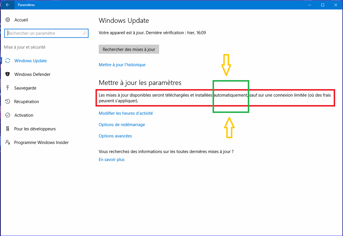Focus the Rechercher un paramètre field
This screenshot has height=236, width=343.
46,33
